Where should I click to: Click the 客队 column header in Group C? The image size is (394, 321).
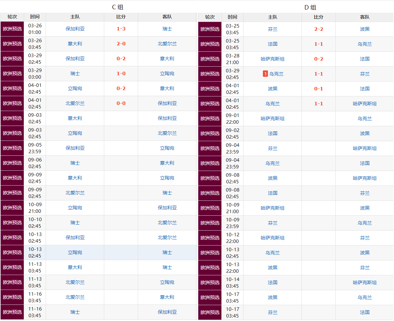pos(167,17)
